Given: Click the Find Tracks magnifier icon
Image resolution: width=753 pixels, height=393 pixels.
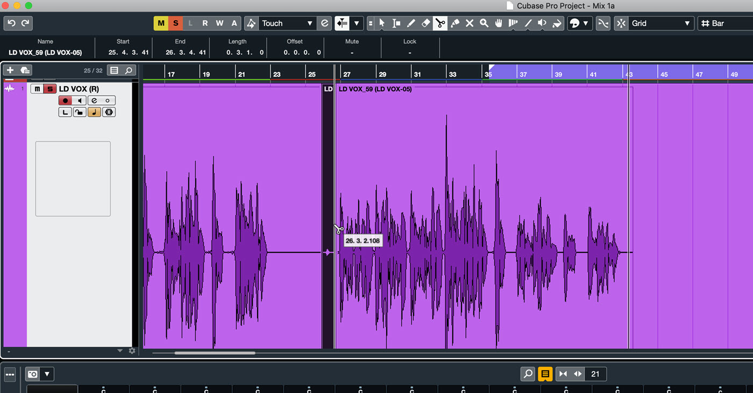Looking at the screenshot, I should (129, 70).
